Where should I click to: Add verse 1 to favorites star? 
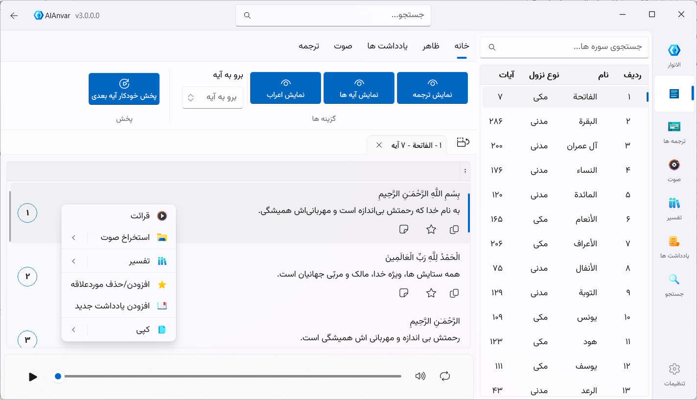[431, 229]
